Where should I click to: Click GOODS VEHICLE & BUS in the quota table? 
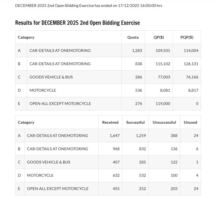(51, 77)
